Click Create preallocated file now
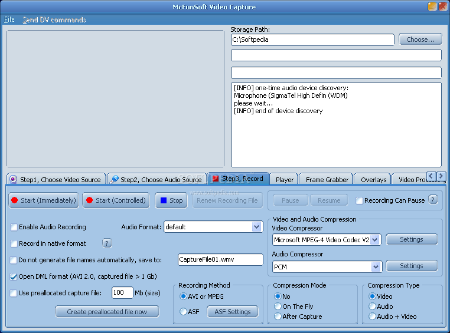Screen dimensions: 450x333 point(107,312)
